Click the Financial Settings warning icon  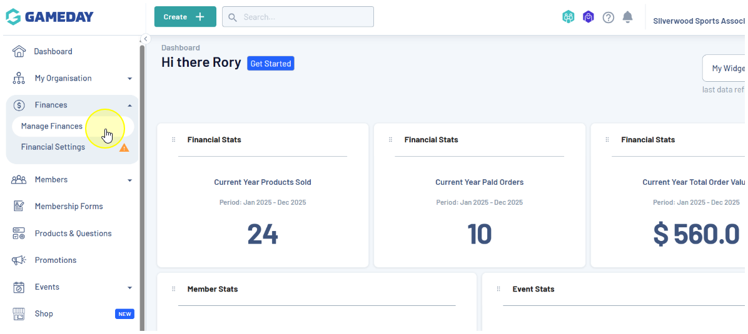coord(124,148)
